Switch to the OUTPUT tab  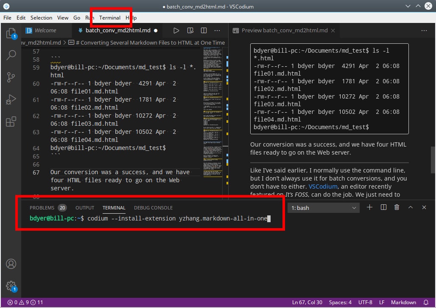[84, 208]
